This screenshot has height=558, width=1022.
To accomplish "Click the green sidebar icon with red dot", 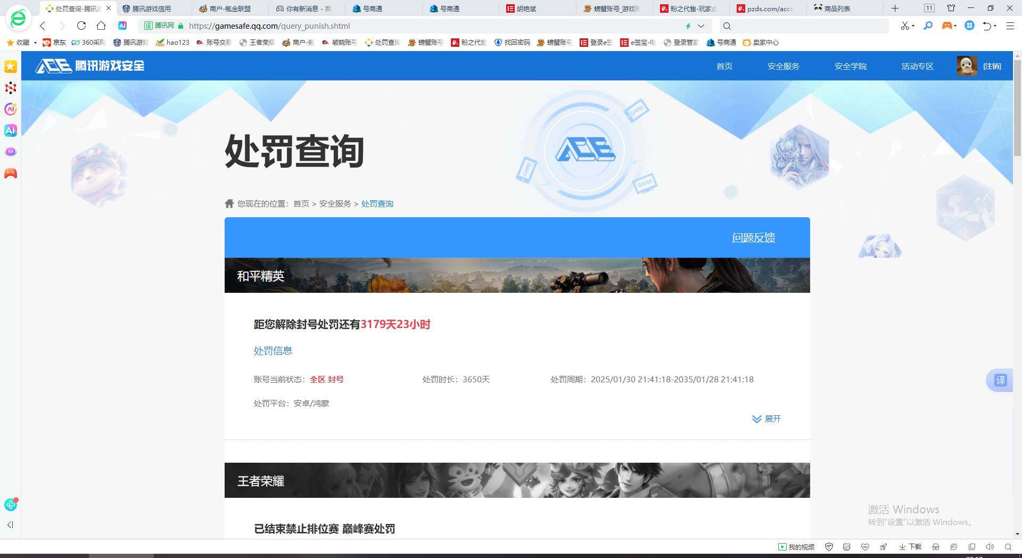I will pos(11,504).
